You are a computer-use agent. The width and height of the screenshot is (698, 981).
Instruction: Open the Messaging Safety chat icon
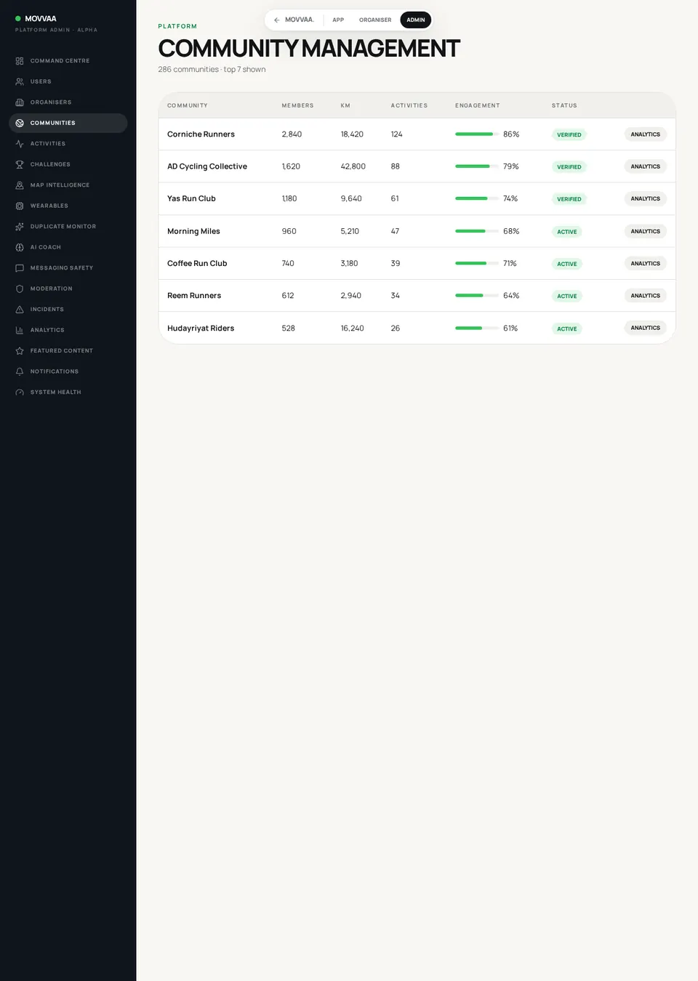(20, 268)
